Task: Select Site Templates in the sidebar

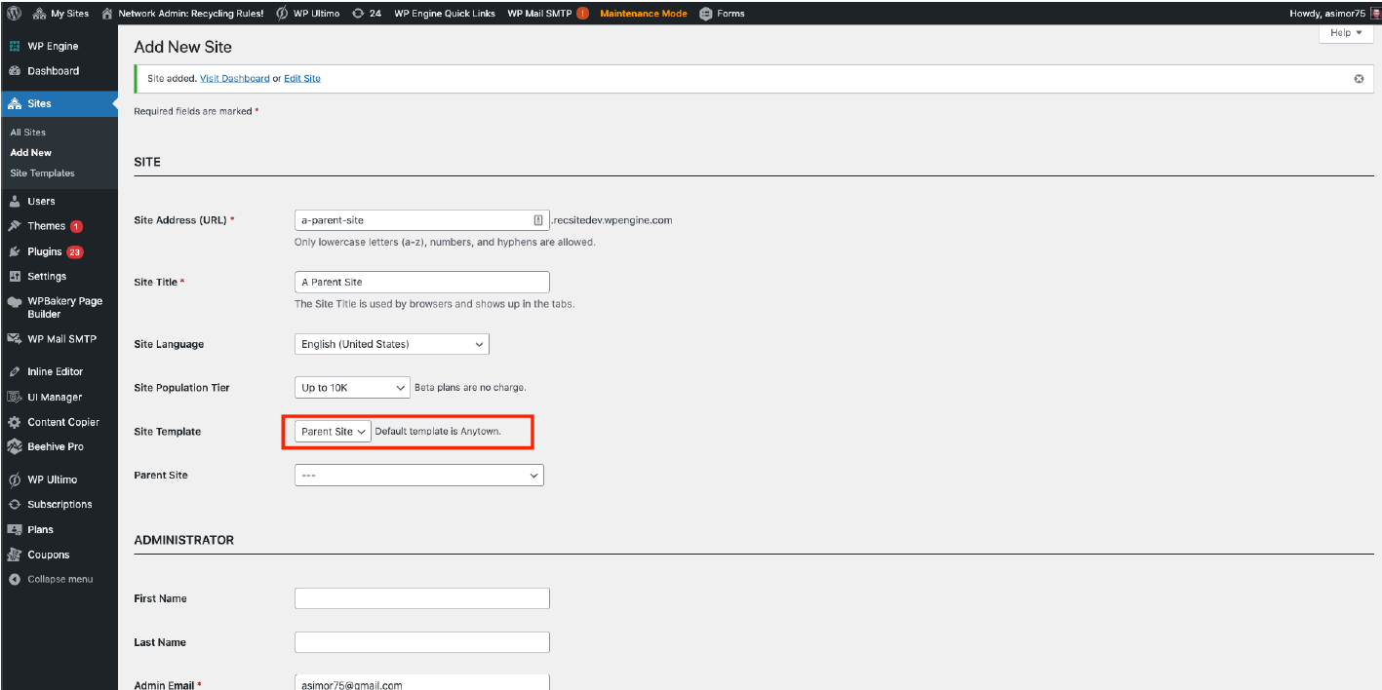Action: coord(42,173)
